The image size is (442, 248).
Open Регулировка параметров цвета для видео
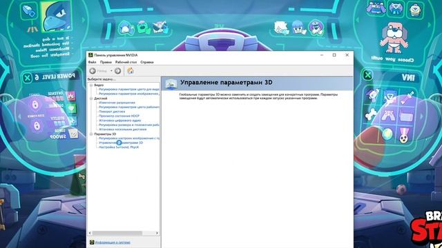click(x=129, y=89)
